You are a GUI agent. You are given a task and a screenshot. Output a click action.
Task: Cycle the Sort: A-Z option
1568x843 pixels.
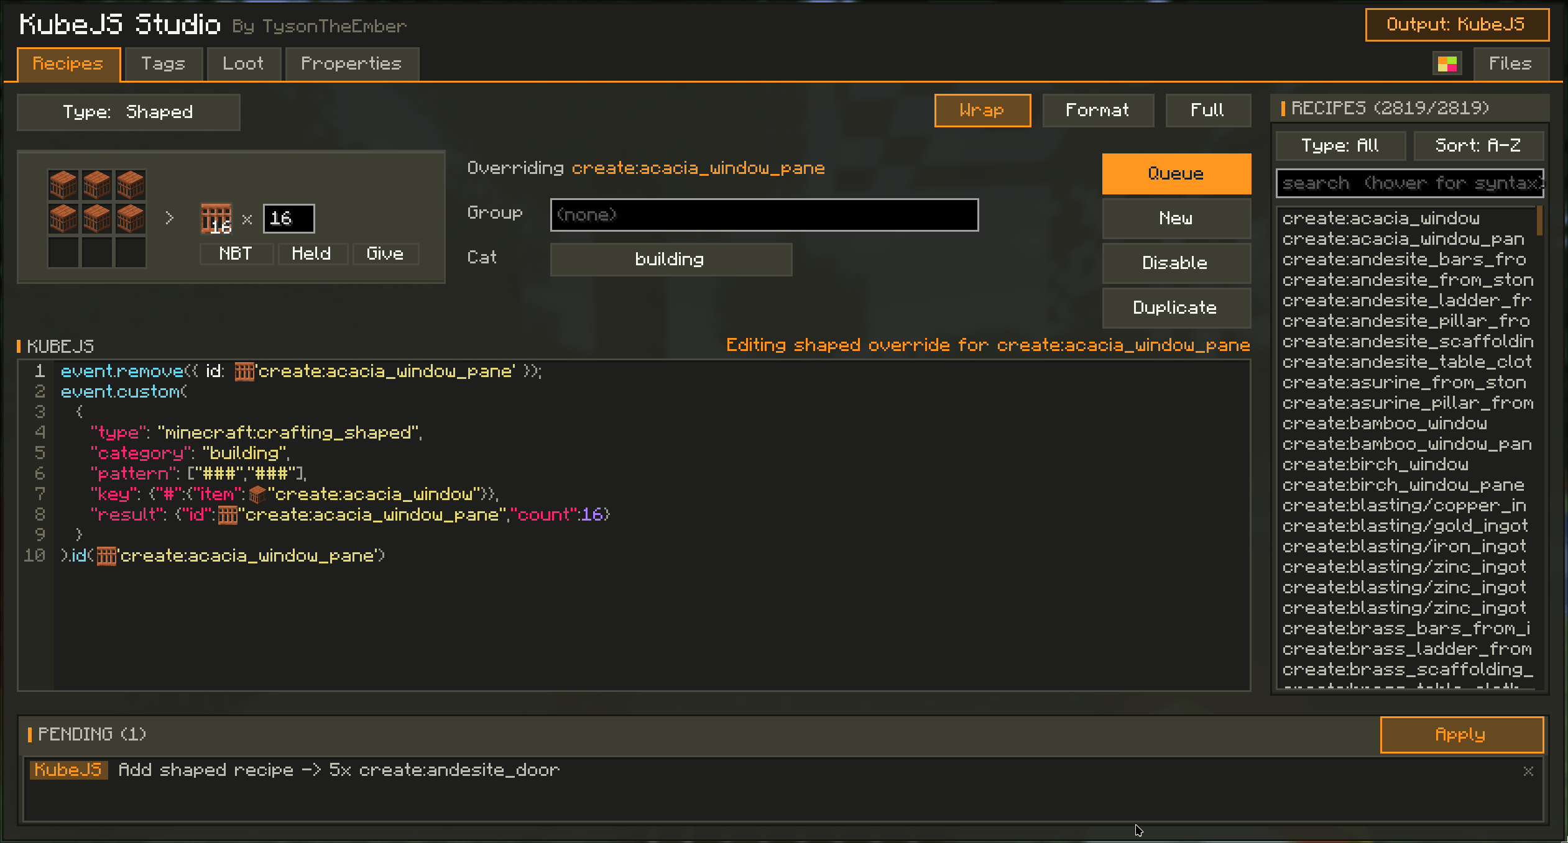click(x=1478, y=146)
